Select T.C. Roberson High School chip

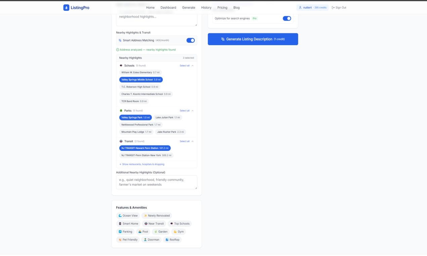click(140, 87)
